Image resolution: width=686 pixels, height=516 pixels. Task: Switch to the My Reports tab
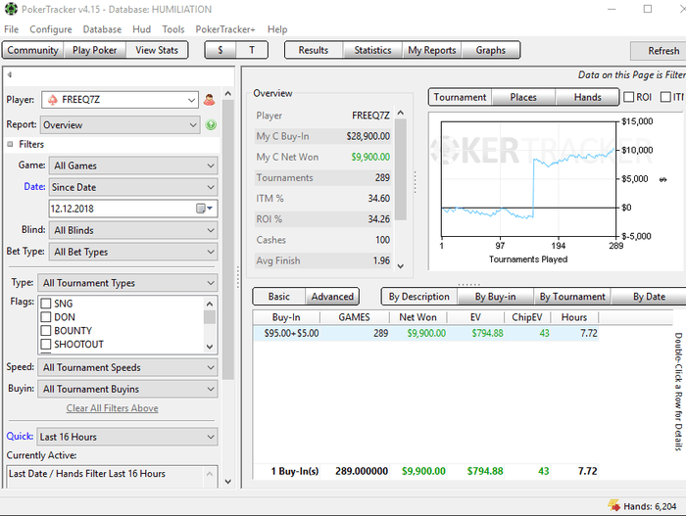432,50
